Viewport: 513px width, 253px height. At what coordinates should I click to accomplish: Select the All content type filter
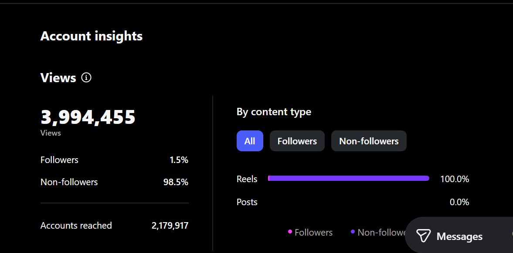click(250, 141)
